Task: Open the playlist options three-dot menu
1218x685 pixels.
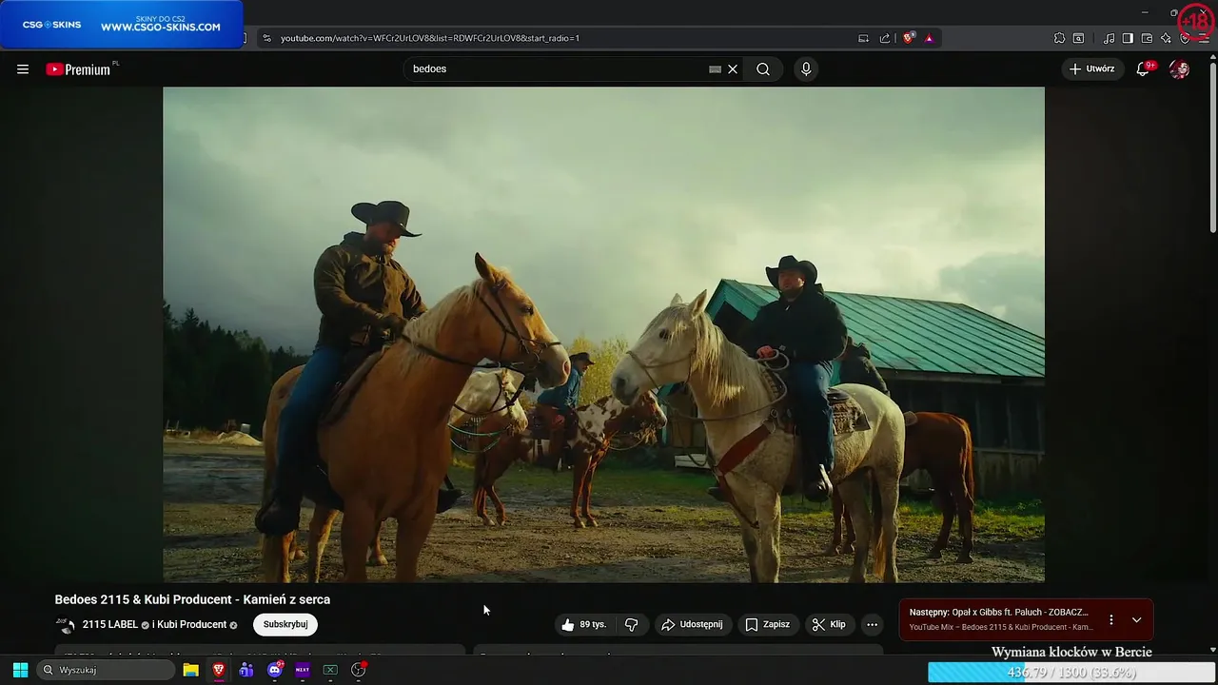Action: [1110, 620]
